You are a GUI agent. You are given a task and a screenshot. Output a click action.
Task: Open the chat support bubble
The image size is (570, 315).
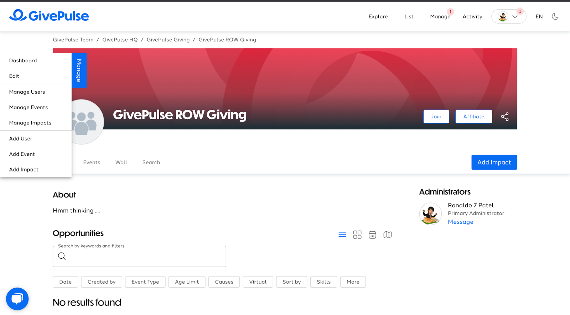click(x=17, y=299)
